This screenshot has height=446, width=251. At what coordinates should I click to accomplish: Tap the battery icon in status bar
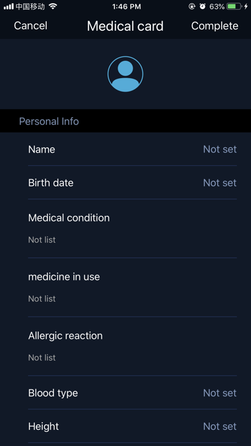pyautogui.click(x=234, y=6)
